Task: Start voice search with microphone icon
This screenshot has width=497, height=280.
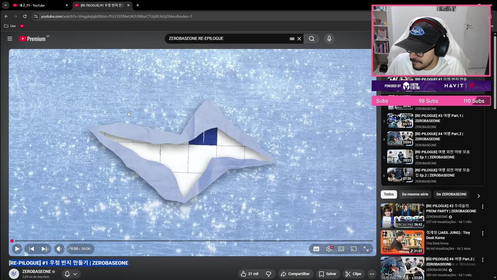Action: coord(329,38)
